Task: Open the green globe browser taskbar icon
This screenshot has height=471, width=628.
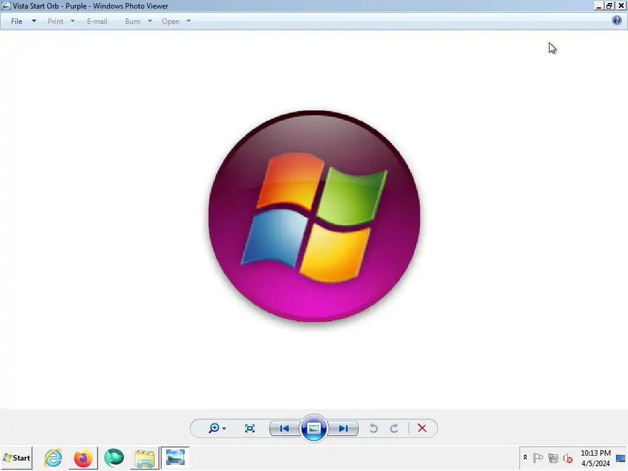Action: pyautogui.click(x=113, y=458)
